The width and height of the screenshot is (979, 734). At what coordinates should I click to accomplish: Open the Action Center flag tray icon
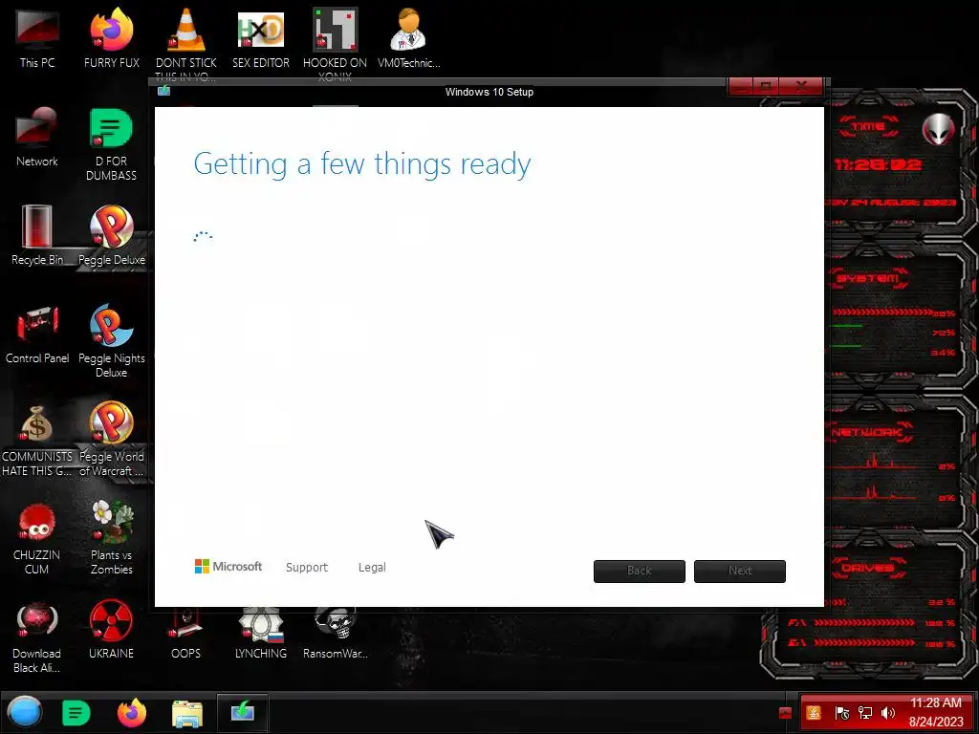(841, 713)
